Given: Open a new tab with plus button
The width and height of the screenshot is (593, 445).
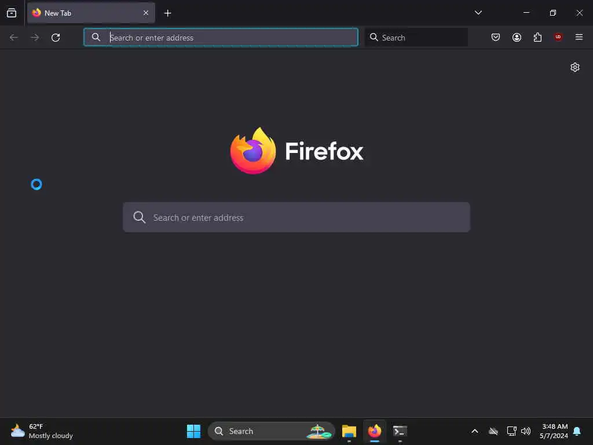Looking at the screenshot, I should (167, 13).
